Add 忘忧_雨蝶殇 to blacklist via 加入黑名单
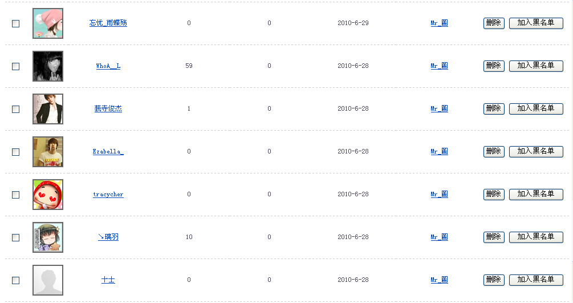Screen dimensions: 573x303 pyautogui.click(x=536, y=23)
